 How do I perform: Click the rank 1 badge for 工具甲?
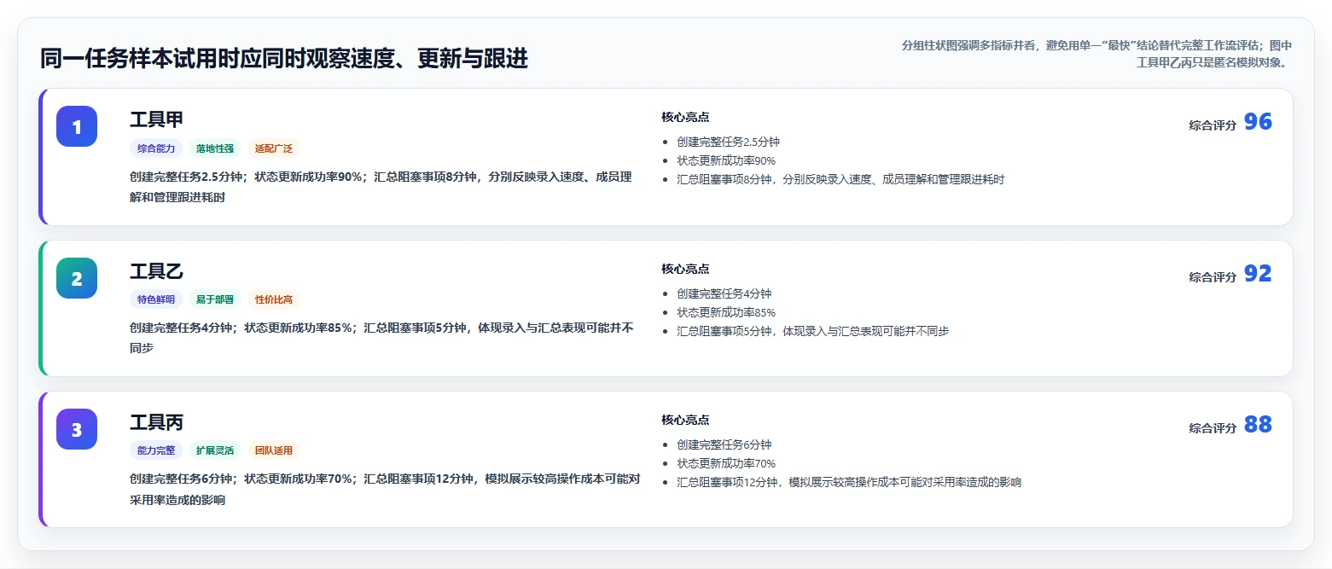(x=77, y=126)
